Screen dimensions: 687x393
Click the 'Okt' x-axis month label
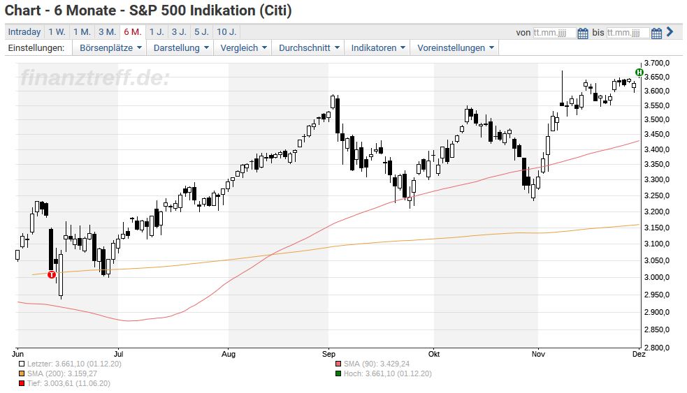point(434,354)
